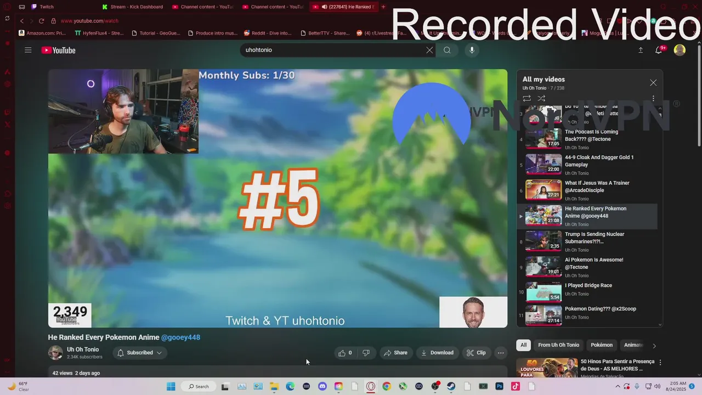Open more actions ellipsis under video
Image resolution: width=702 pixels, height=395 pixels.
tap(501, 353)
